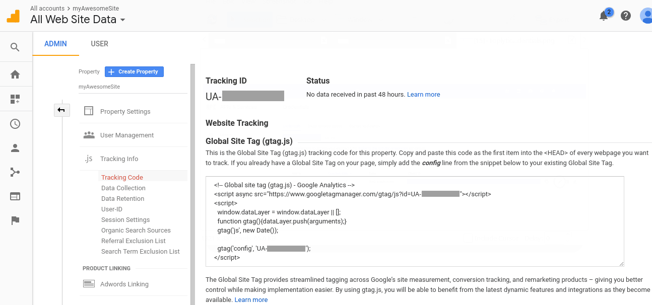652x305 pixels.
Task: Open the search icon in sidebar
Action: [x=15, y=47]
